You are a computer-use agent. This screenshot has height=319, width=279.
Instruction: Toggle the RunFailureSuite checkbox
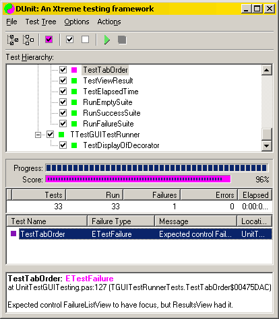63,124
